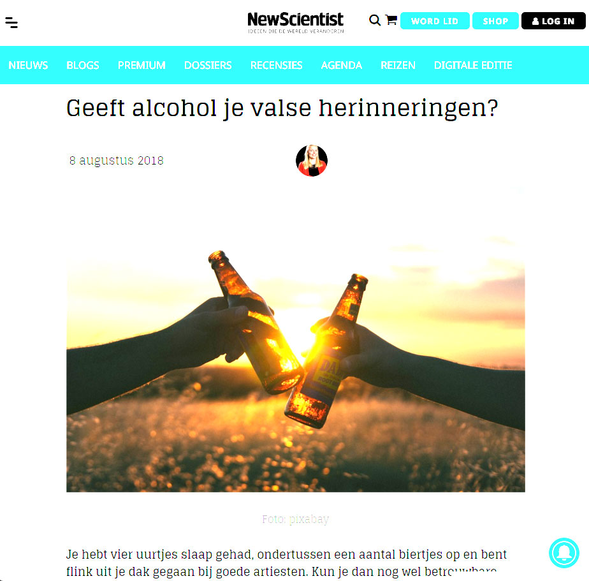Click the search magnifier icon
The width and height of the screenshot is (589, 581).
375,20
